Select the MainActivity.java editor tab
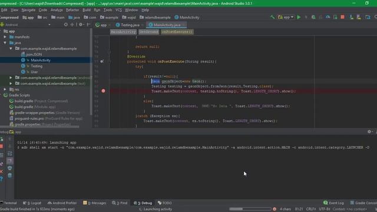Image resolution: width=377 pixels, height=212 pixels. 166,25
